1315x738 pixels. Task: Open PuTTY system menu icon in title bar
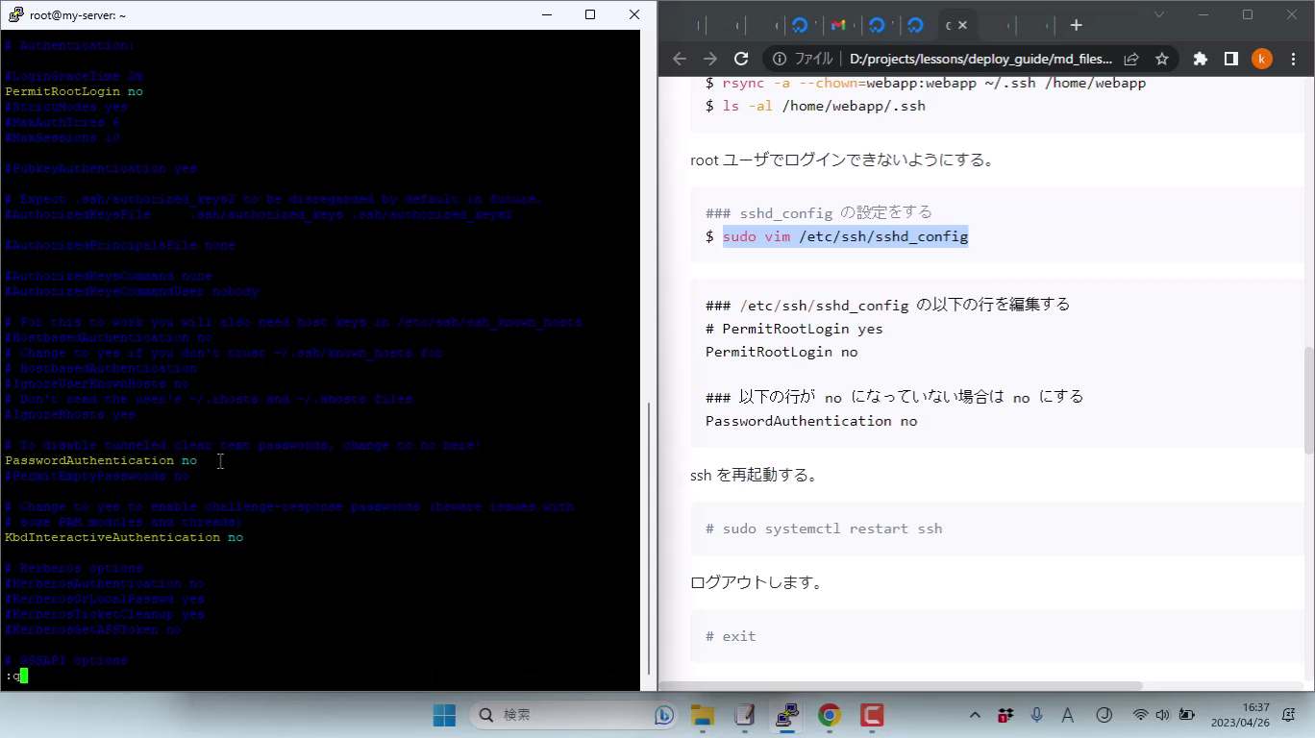[x=15, y=15]
